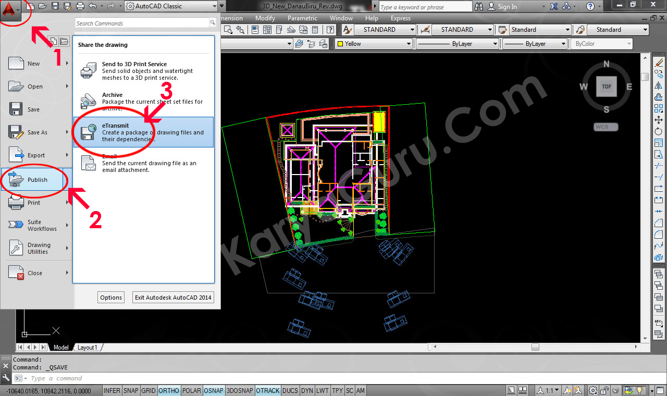The image size is (667, 396).
Task: Toggle OSNAP object snap in status bar
Action: [x=214, y=391]
